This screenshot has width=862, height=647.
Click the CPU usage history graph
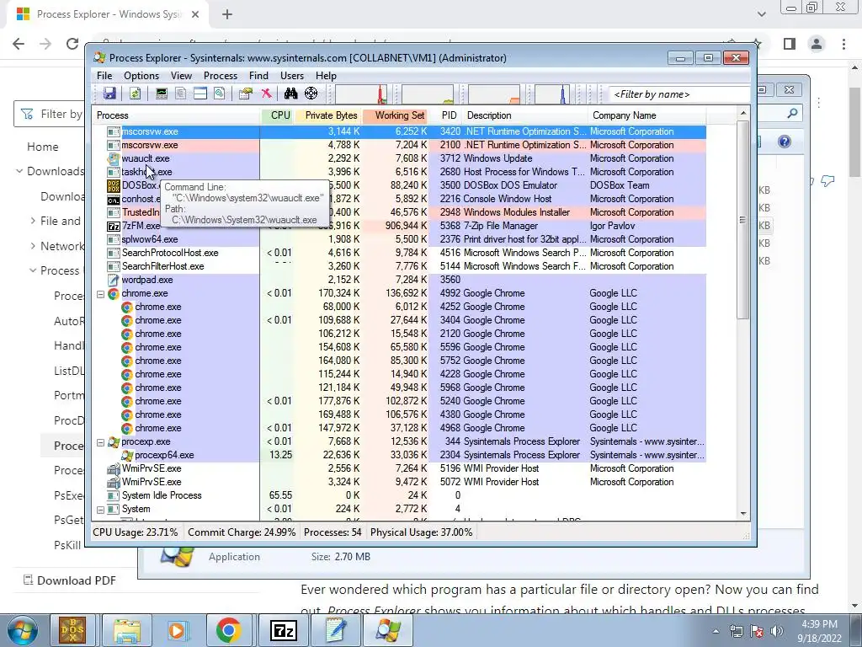pos(361,94)
